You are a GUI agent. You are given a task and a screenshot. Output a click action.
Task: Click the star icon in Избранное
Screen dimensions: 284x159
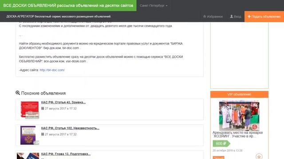205,16
